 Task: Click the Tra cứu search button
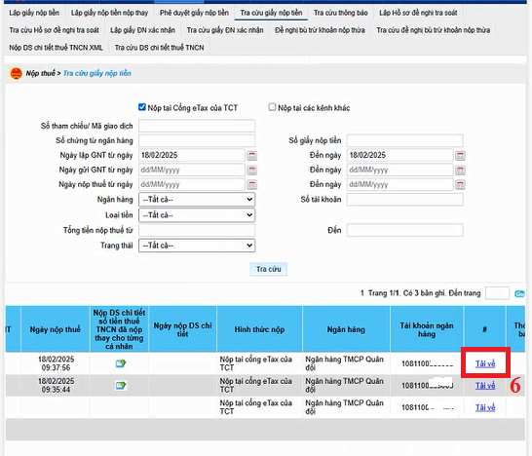(x=268, y=269)
